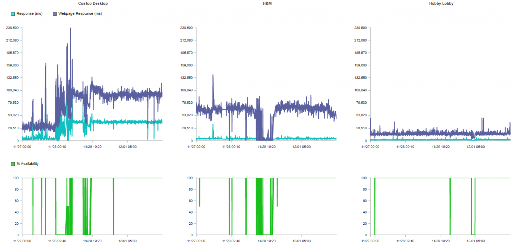Viewport: 515px width, 250px height.
Task: Click the purple Webpage Response (ms) legend swatch
Action: click(55, 14)
